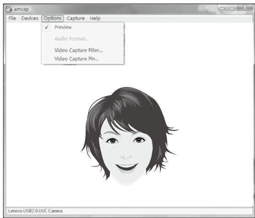This screenshot has width=255, height=218.
Task: Click the amcap camera icon in title bar
Action: pyautogui.click(x=9, y=9)
